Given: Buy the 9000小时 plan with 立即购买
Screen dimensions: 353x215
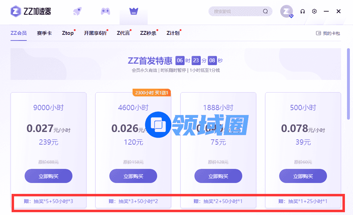Looking at the screenshot, I should coord(49,176).
